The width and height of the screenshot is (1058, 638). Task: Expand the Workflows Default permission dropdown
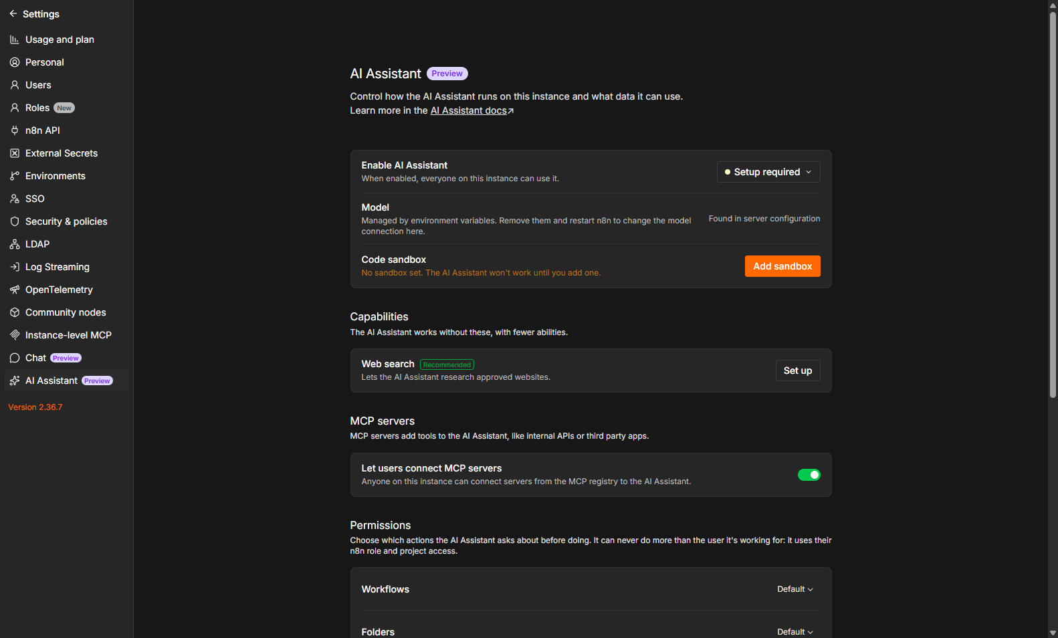[x=795, y=589]
